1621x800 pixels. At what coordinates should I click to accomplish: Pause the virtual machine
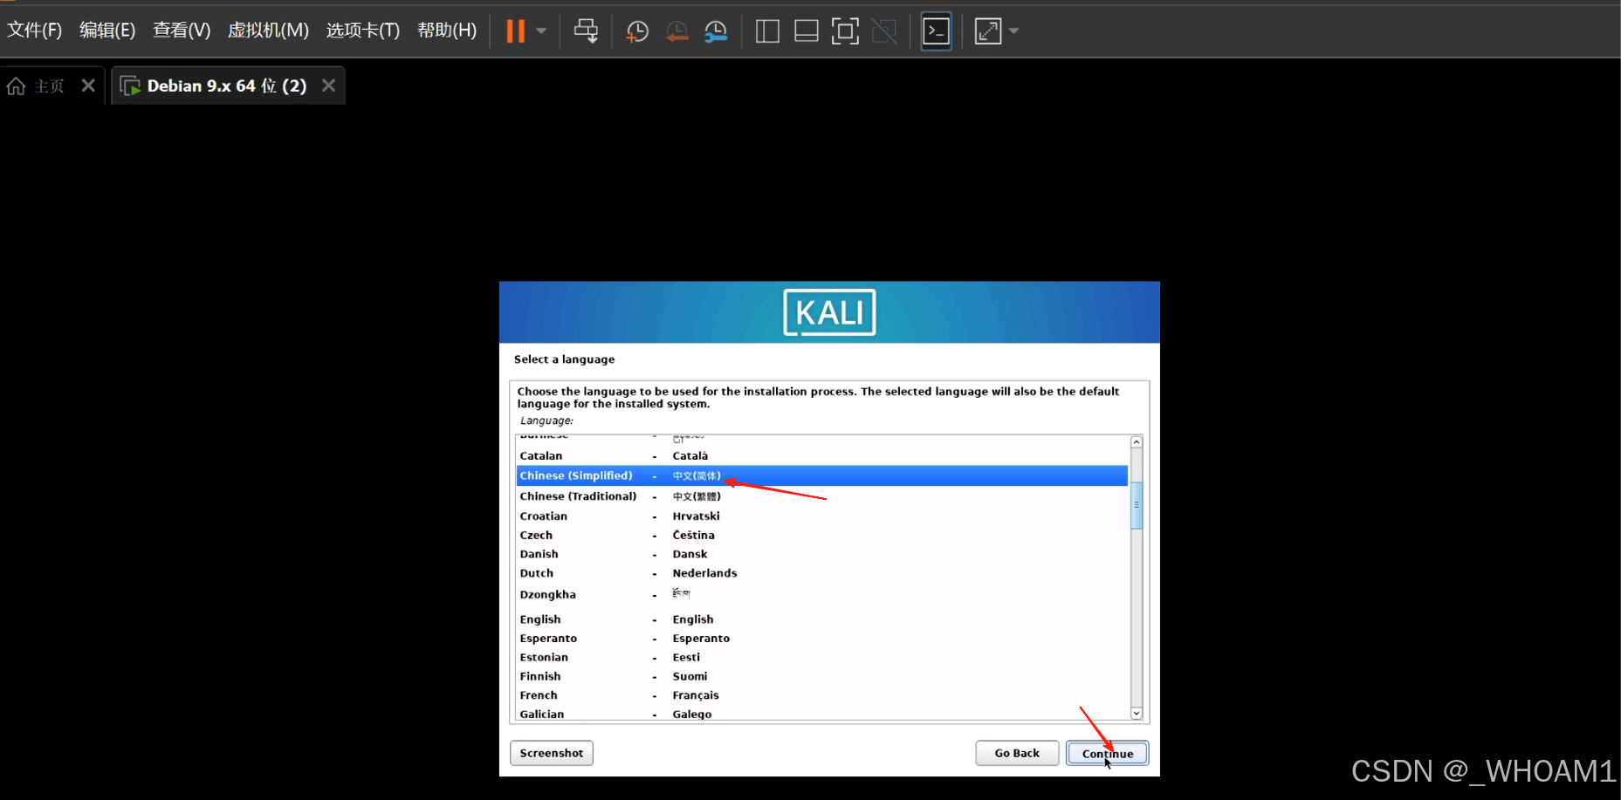point(516,31)
